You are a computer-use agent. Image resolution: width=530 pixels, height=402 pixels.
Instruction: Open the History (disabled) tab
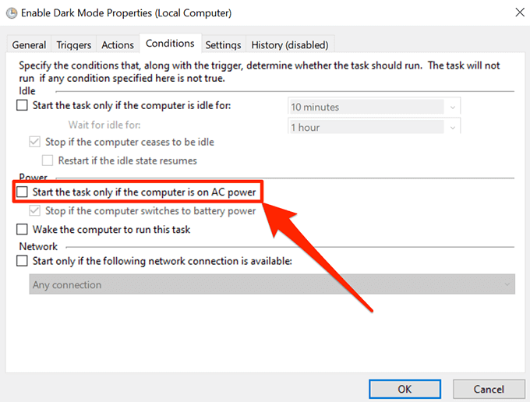289,45
